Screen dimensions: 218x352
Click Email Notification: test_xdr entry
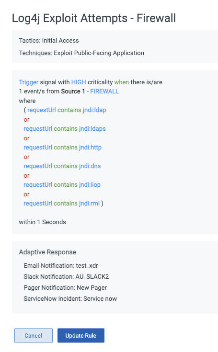click(x=61, y=266)
